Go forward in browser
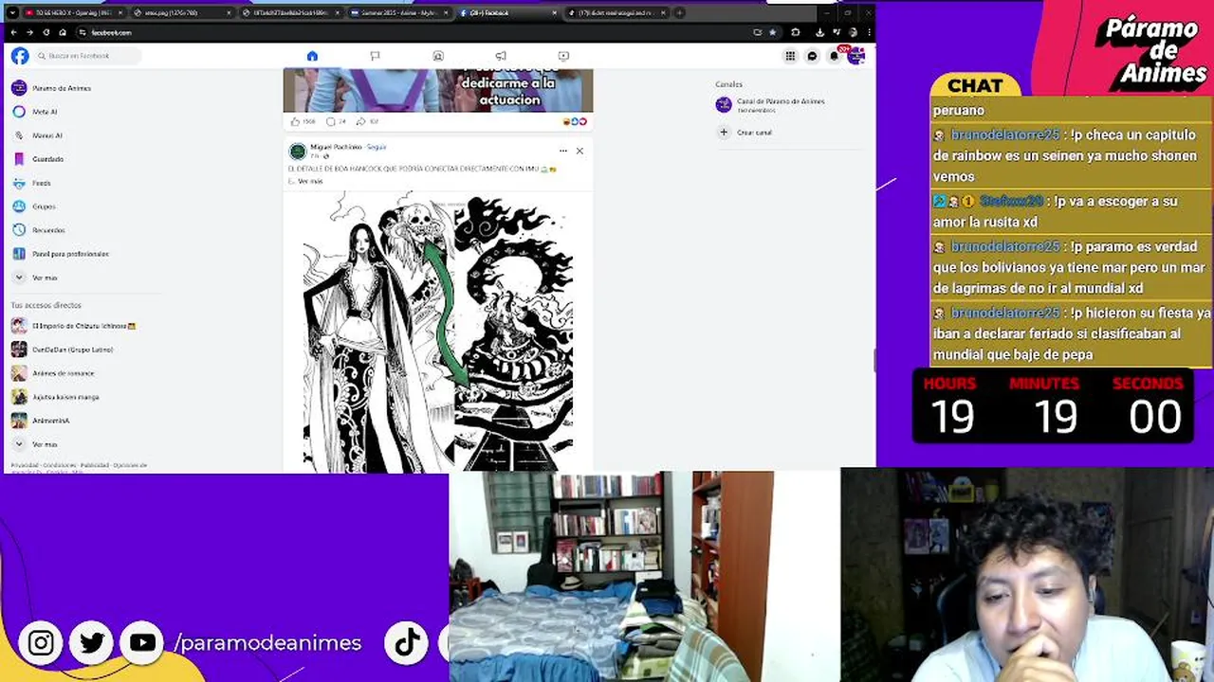Screen dimensions: 1214x682 [29, 32]
